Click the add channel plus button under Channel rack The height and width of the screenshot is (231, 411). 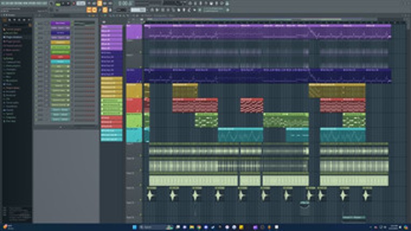pyautogui.click(x=60, y=127)
